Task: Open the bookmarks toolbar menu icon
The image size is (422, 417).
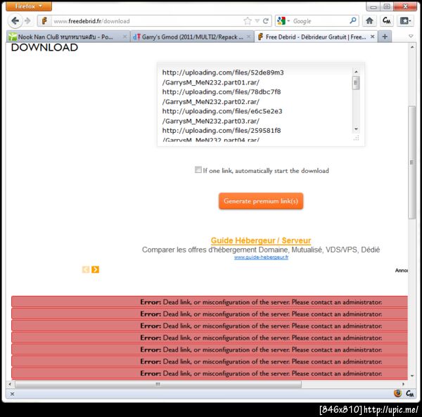Action: point(405,20)
